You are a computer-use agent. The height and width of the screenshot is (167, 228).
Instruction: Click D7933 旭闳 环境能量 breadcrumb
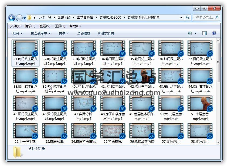coord(144,18)
